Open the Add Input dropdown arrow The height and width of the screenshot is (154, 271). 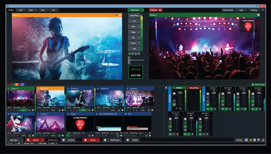point(22,140)
